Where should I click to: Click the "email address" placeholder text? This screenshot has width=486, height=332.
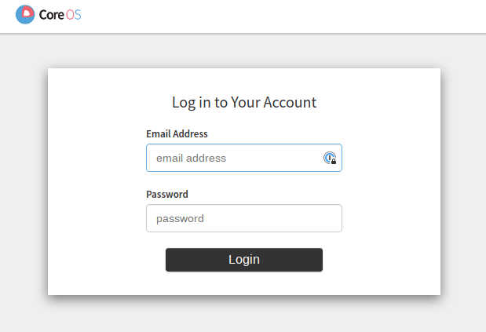pos(191,158)
